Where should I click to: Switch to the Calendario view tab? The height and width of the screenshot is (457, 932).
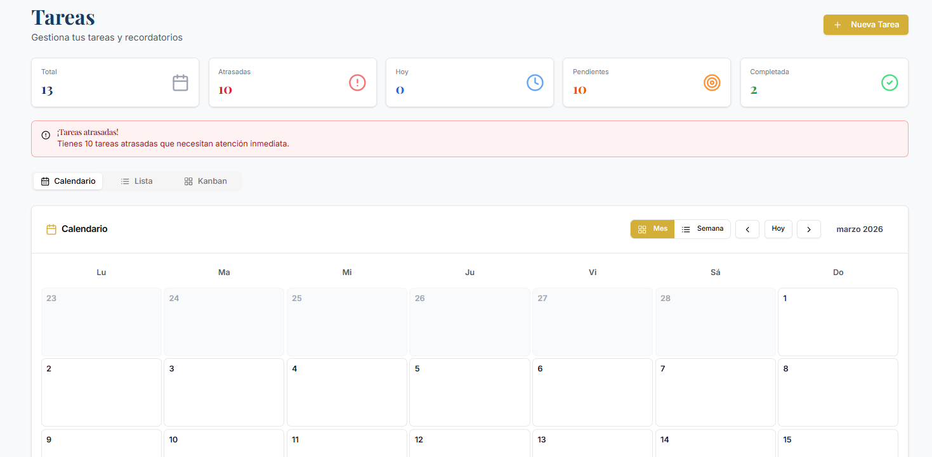[68, 181]
